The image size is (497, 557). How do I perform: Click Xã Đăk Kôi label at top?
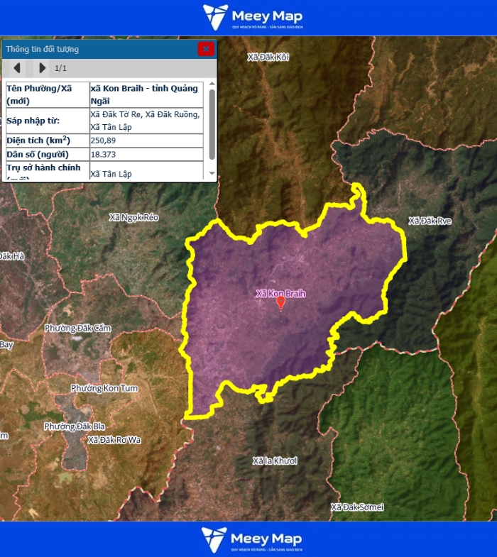click(x=268, y=56)
